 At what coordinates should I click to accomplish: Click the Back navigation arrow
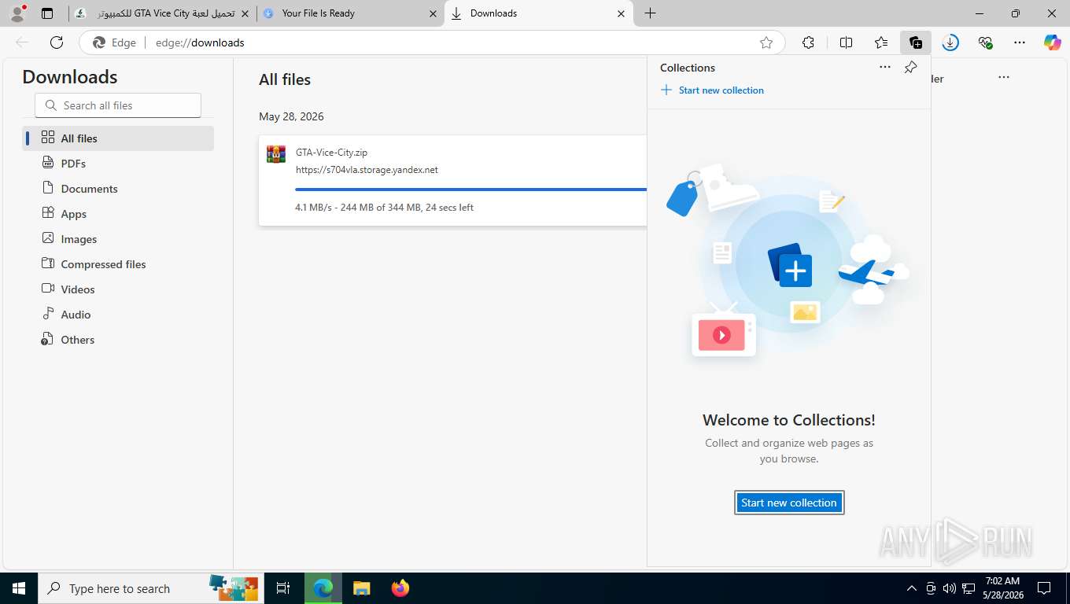pyautogui.click(x=22, y=42)
